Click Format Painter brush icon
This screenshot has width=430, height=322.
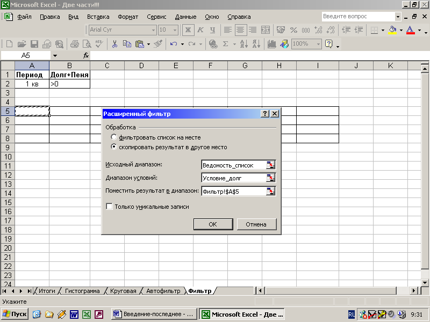pyautogui.click(x=158, y=44)
